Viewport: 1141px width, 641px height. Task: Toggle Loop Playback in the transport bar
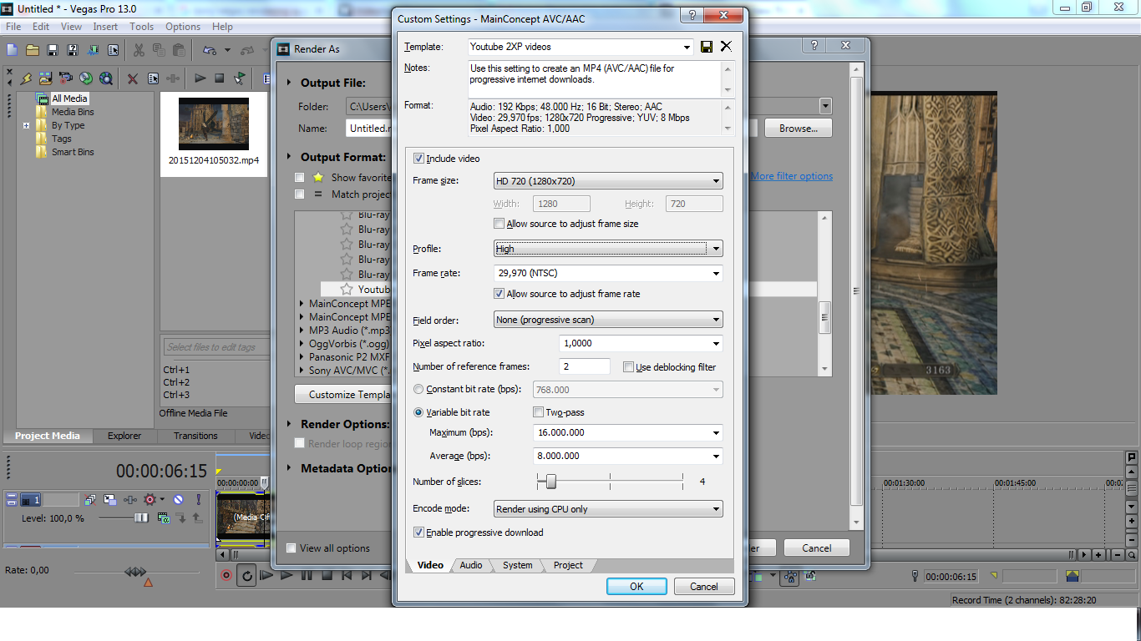pyautogui.click(x=247, y=575)
